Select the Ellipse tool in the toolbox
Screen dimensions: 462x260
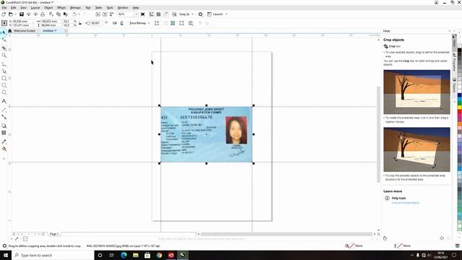pyautogui.click(x=4, y=85)
